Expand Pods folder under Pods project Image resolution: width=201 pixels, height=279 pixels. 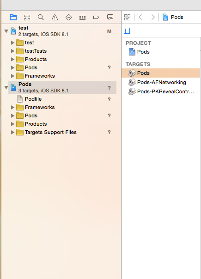12,115
